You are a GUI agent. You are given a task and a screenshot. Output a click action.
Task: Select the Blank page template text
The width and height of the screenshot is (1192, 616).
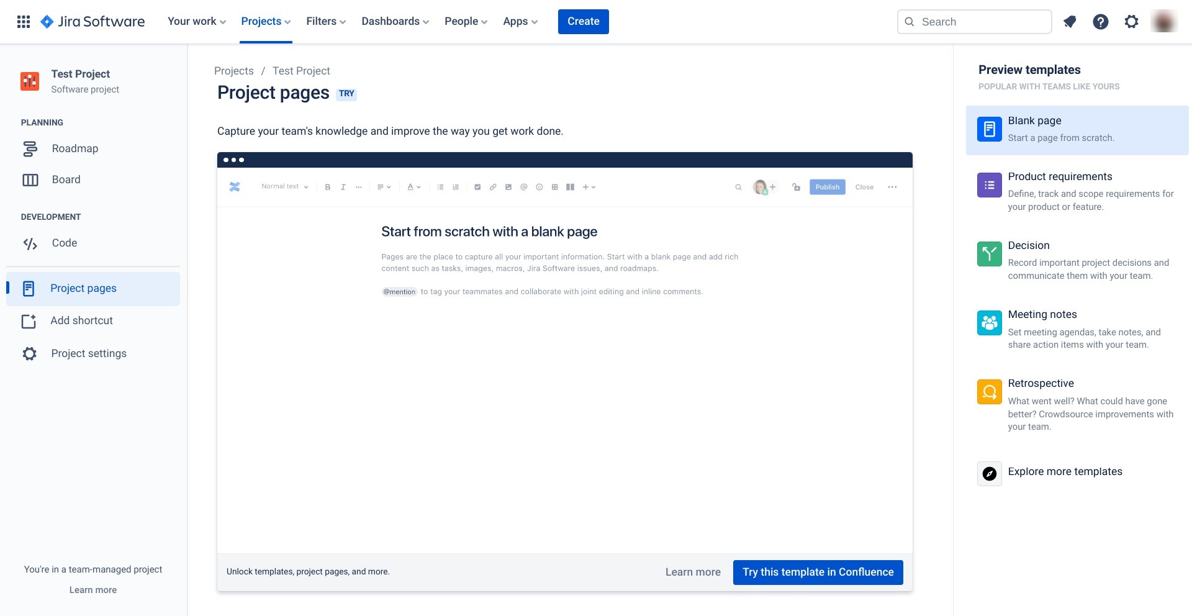click(1035, 120)
